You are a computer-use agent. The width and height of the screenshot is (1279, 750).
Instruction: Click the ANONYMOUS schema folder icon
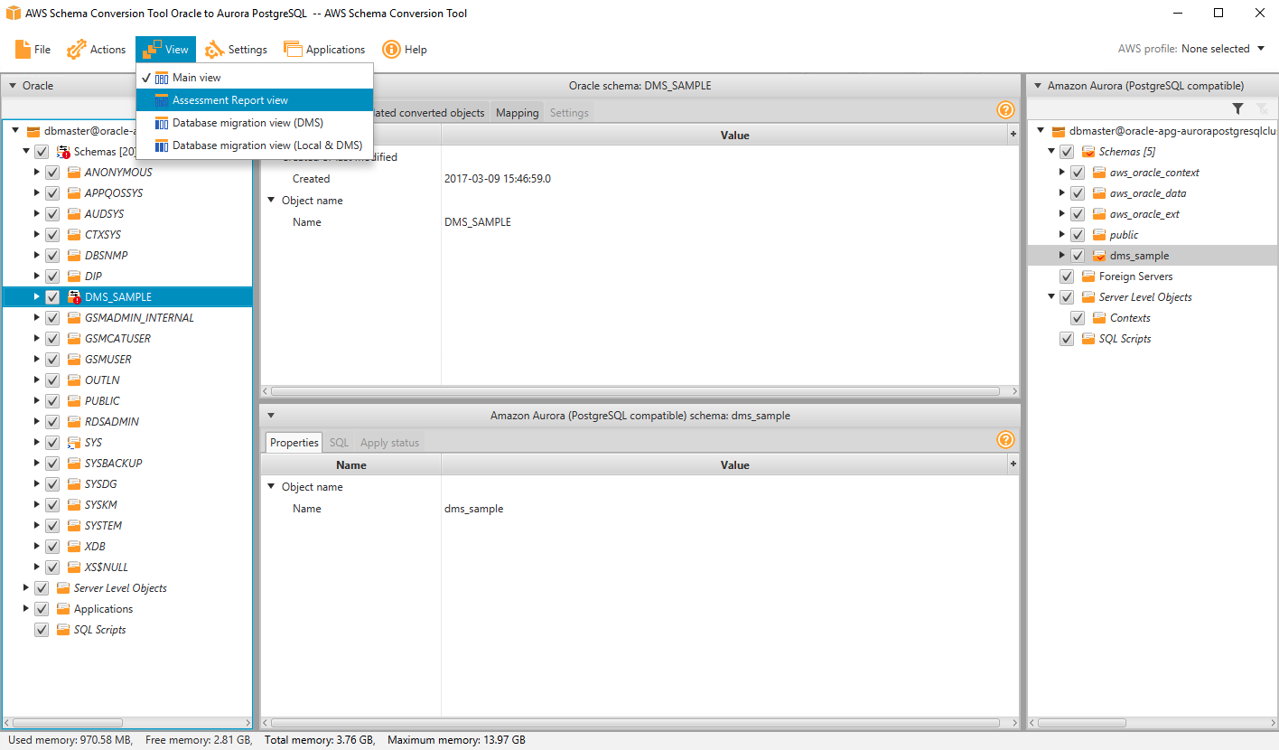point(75,173)
